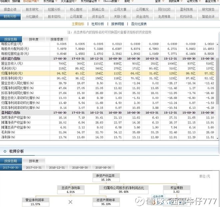Open the 证券交易 dropdown
Screen dimensions: 220x207
click(x=194, y=1)
